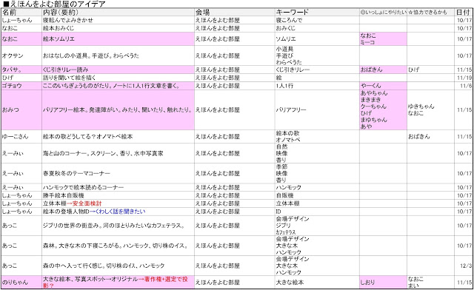Viewport: 474px width, 290px height.
Task: Select the 名前 column header
Action: pos(21,13)
